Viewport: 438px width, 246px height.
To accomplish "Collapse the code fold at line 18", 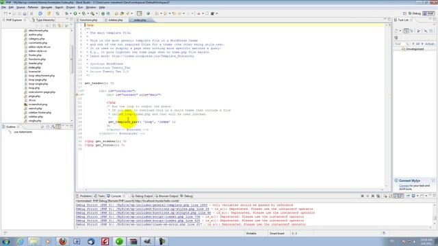I will tap(83, 91).
